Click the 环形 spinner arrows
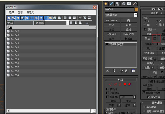The height and width of the screenshot is (114, 165). [119, 105]
